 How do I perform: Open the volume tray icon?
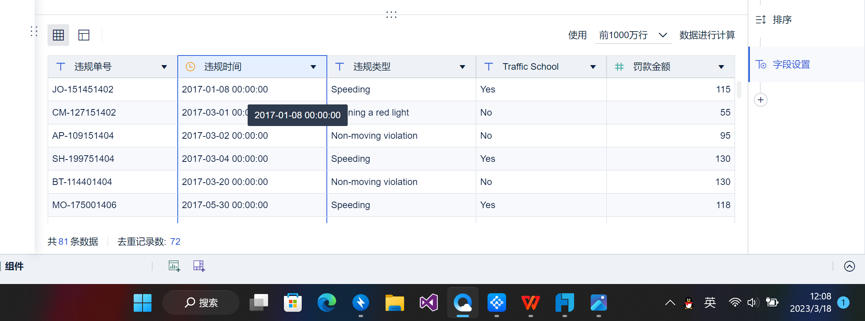[x=753, y=303]
